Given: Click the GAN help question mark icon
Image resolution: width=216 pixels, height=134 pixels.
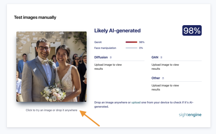Looking at the screenshot, I should (x=161, y=57).
